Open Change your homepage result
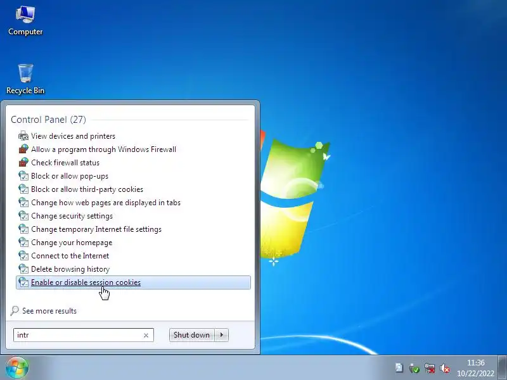The image size is (507, 380). (x=72, y=243)
